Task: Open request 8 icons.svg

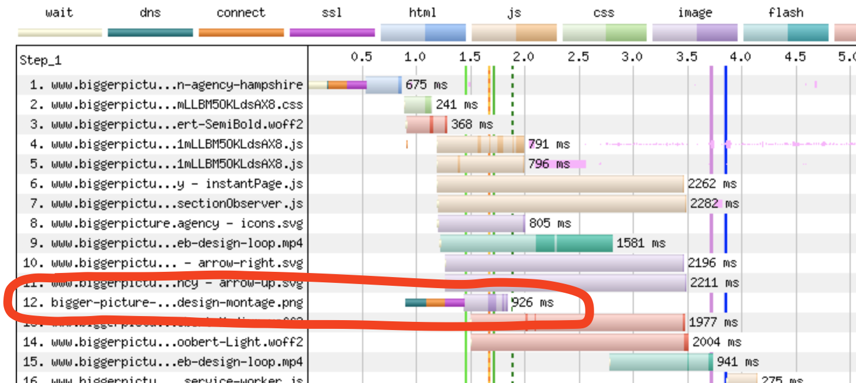Action: pyautogui.click(x=166, y=224)
